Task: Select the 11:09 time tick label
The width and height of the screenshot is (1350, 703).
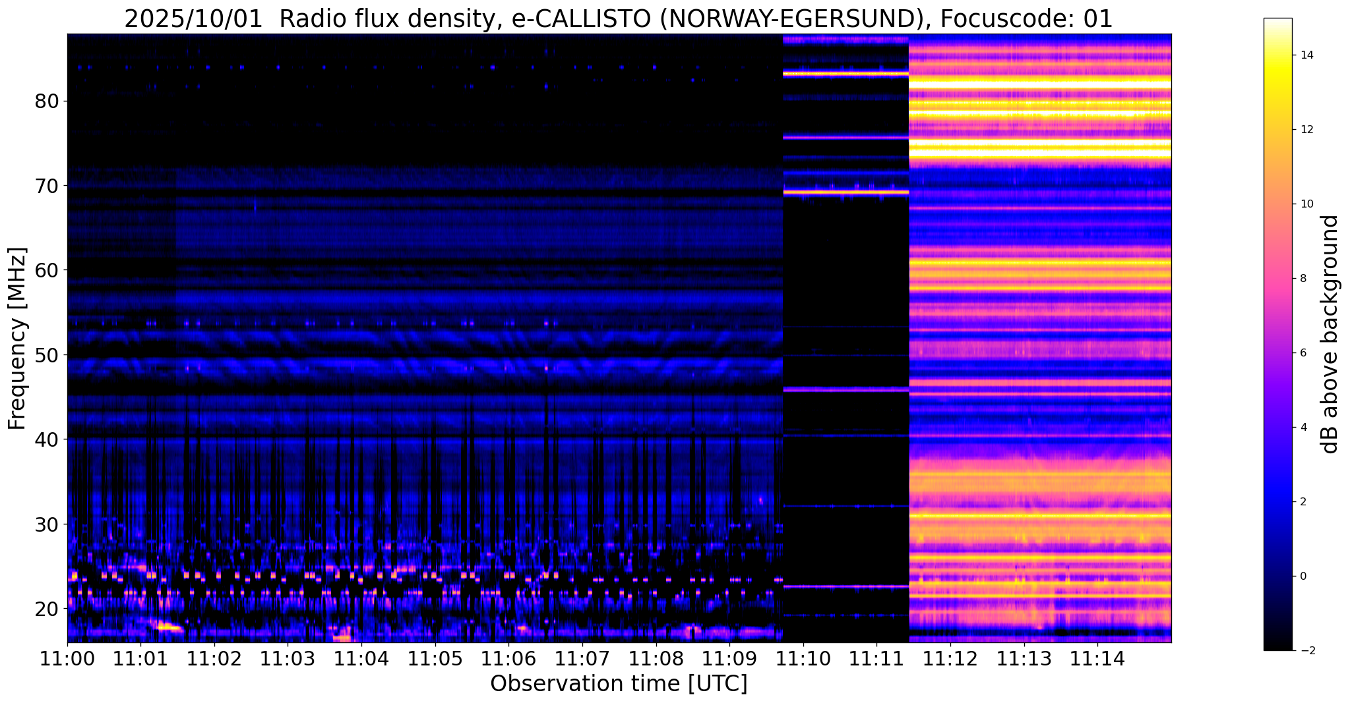Action: pyautogui.click(x=729, y=659)
